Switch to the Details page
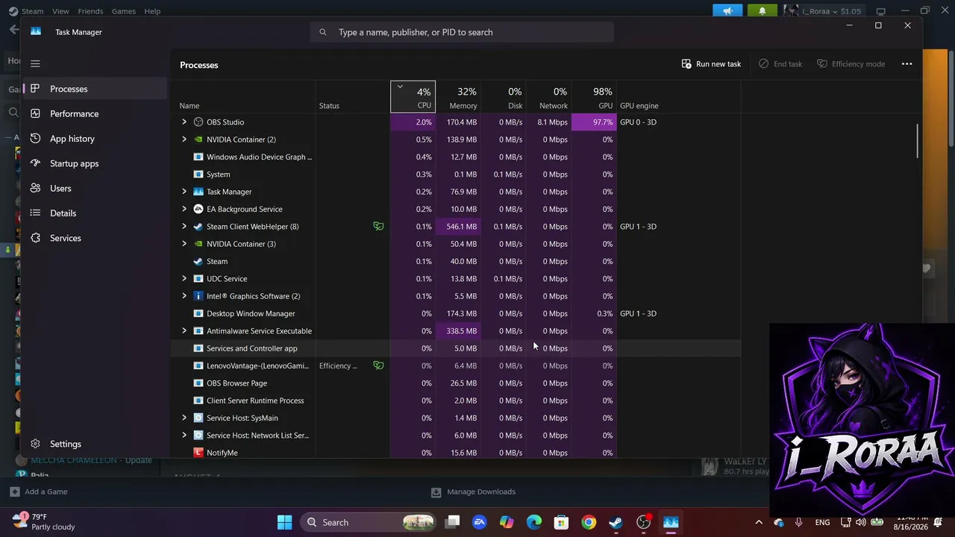The height and width of the screenshot is (537, 955). pyautogui.click(x=95, y=213)
